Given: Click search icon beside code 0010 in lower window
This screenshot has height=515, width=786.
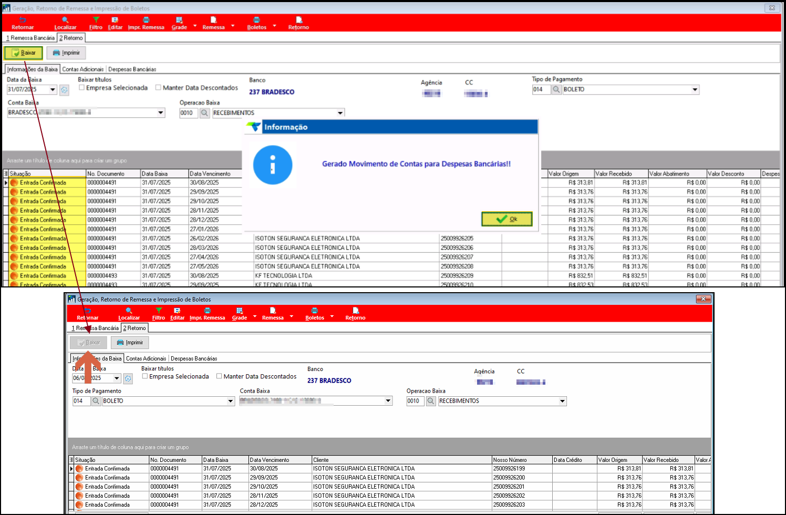Looking at the screenshot, I should 431,401.
